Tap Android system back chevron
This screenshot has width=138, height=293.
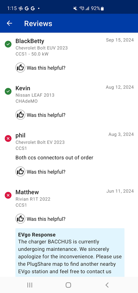click(107, 285)
